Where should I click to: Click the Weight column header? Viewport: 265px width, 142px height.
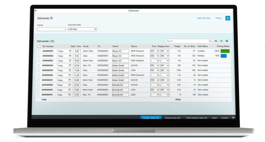[177, 46]
